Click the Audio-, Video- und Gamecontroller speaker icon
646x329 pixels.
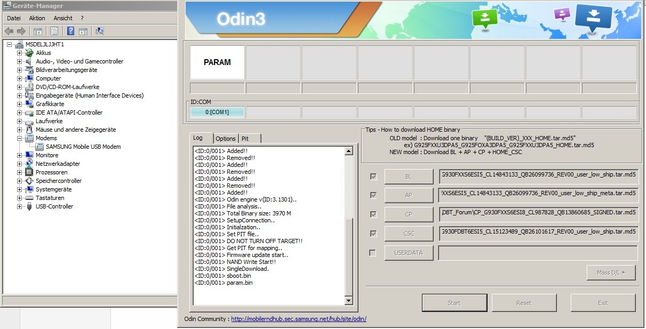tap(29, 61)
